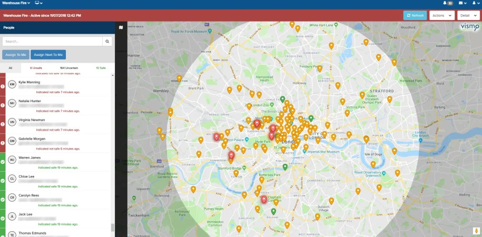
Task: Expand the Warehouse Fire incident dropdown
Action: 16,3
